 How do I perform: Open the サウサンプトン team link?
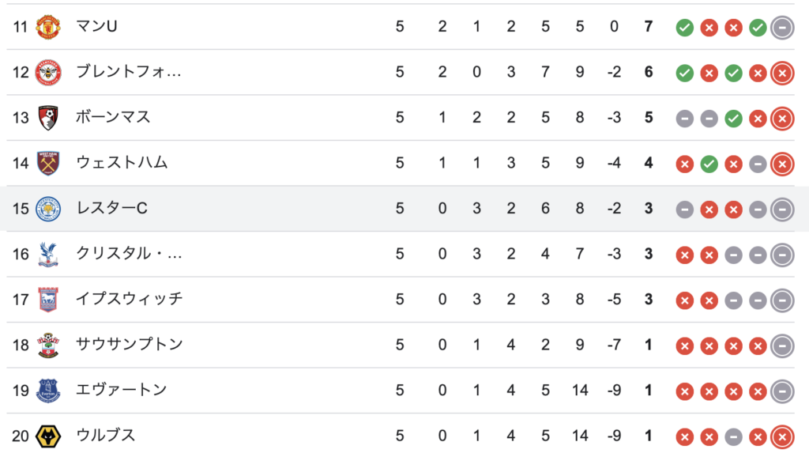[130, 344]
